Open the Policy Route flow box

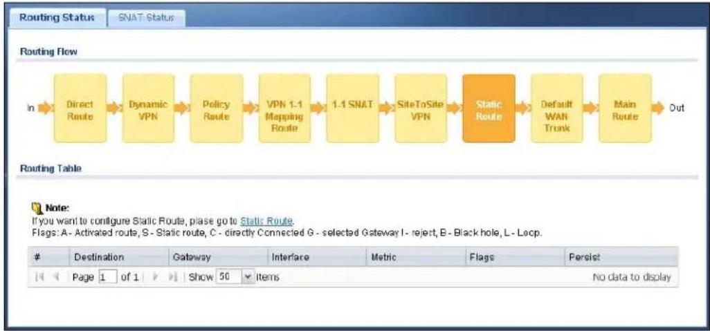click(217, 108)
